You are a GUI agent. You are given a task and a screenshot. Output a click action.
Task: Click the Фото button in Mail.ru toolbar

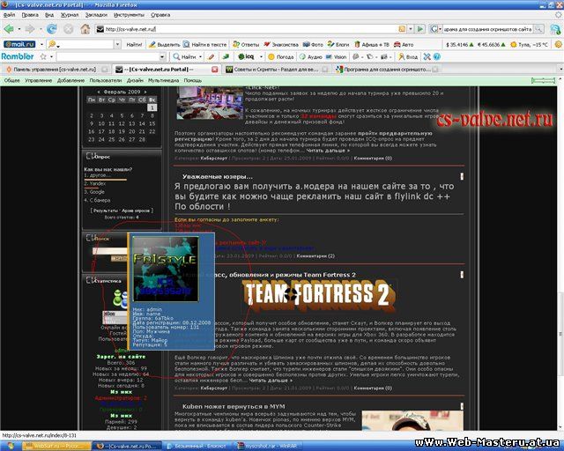coord(314,43)
